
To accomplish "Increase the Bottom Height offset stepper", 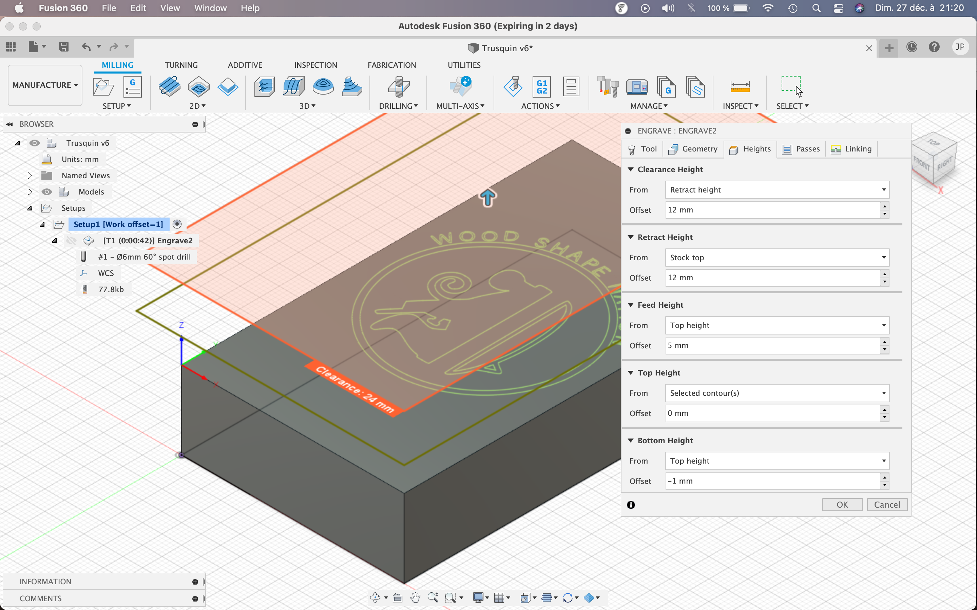I will tap(884, 477).
